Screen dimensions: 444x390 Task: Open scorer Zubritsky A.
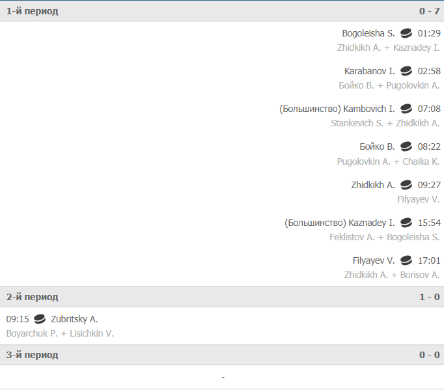click(74, 319)
